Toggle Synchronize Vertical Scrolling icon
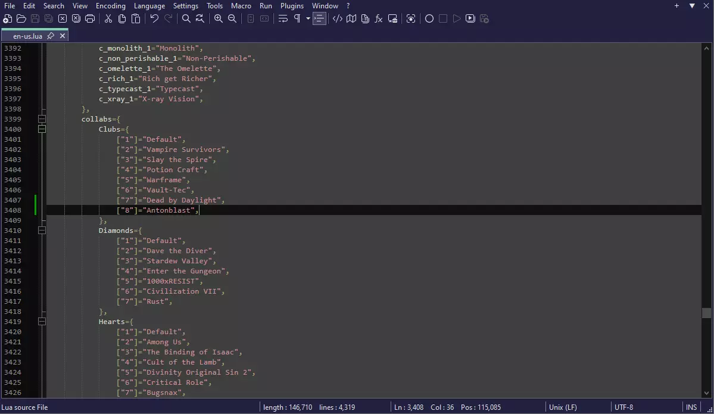Image resolution: width=714 pixels, height=414 pixels. pyautogui.click(x=251, y=18)
